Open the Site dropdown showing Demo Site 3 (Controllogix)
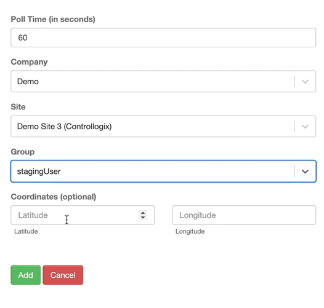The width and height of the screenshot is (324, 308). [x=163, y=126]
